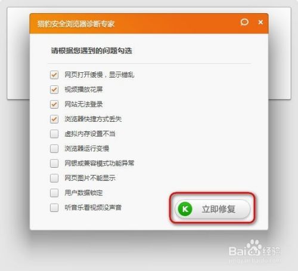Uncheck the 视频播放花屏 checkbox
Viewport: 298px width, 271px height.
click(54, 90)
